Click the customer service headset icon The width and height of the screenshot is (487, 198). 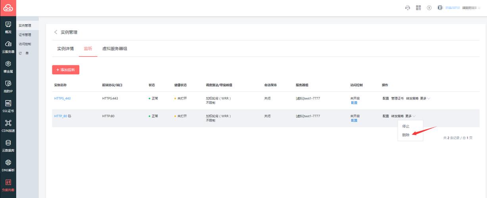pos(407,8)
